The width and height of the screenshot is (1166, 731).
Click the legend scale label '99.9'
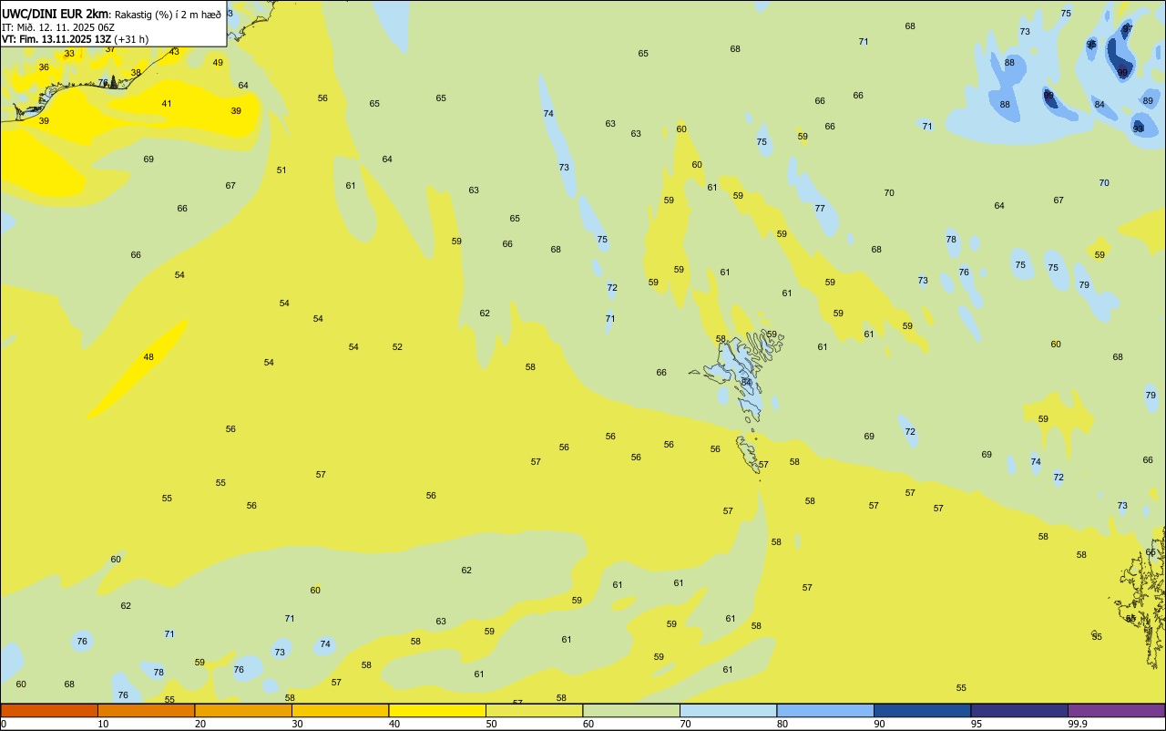point(1078,724)
